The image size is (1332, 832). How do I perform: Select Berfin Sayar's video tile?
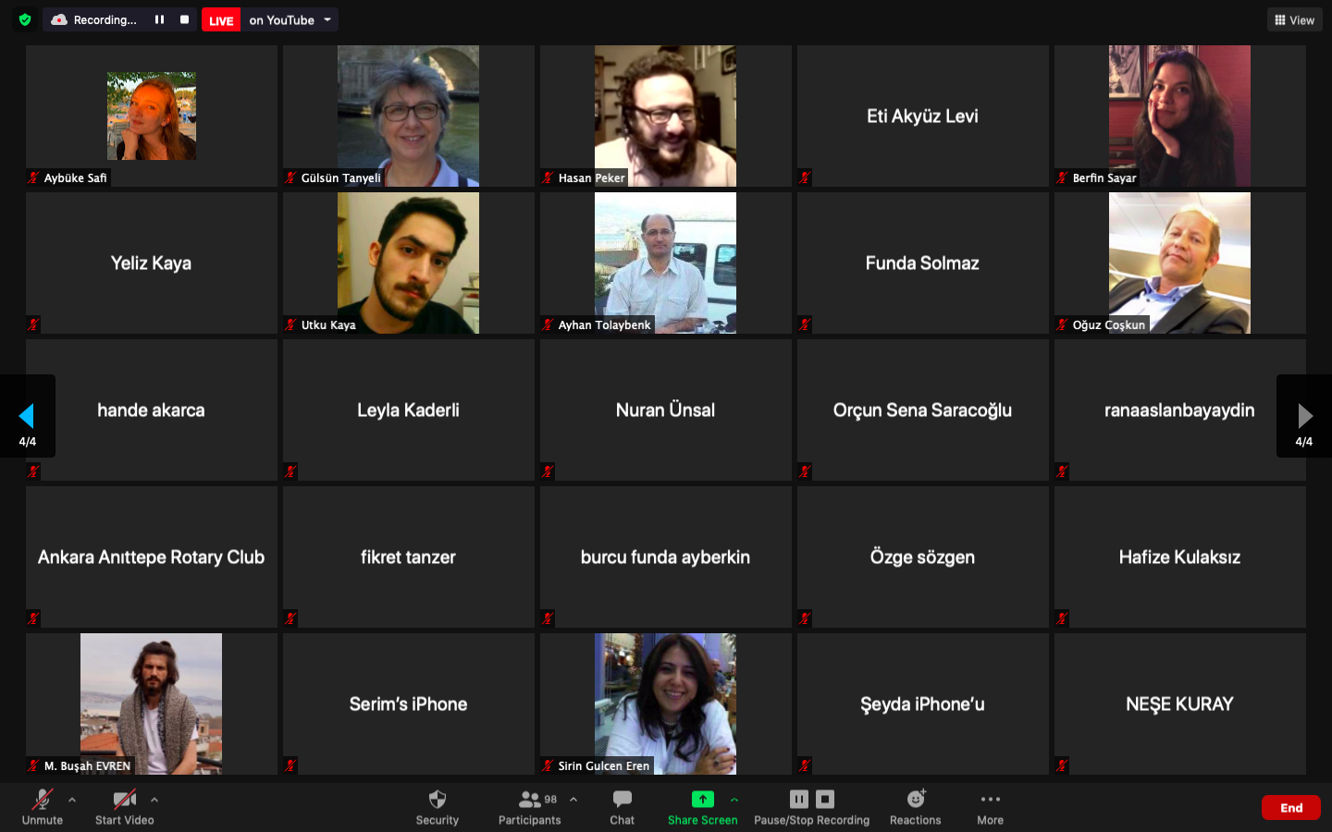click(x=1180, y=116)
